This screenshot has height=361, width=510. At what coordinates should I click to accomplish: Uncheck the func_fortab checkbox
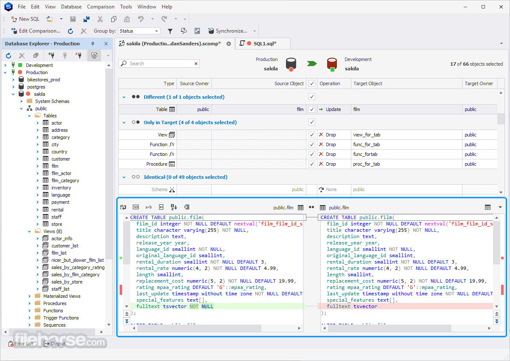coord(312,154)
